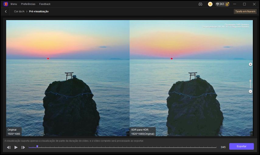Open Tarefa em Nuvem
Viewport: 260px width, 155px height.
[x=245, y=12]
